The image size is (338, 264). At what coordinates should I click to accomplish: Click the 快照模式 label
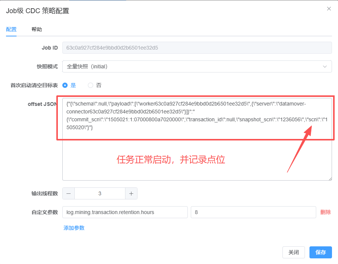[47, 66]
